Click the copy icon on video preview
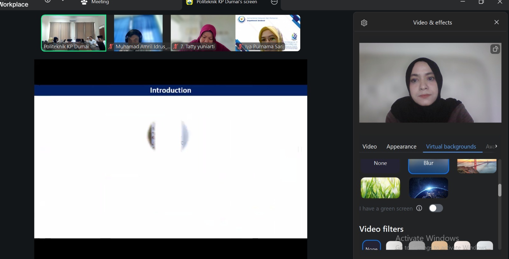This screenshot has width=509, height=259. (x=495, y=49)
